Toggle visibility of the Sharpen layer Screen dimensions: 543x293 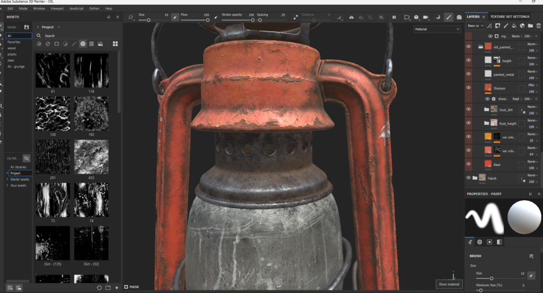point(469,87)
